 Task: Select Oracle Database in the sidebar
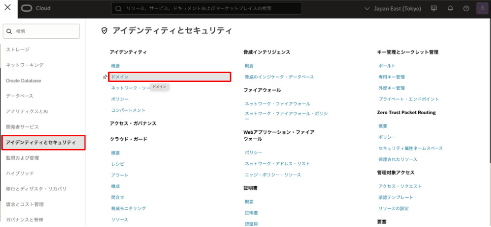(x=24, y=80)
